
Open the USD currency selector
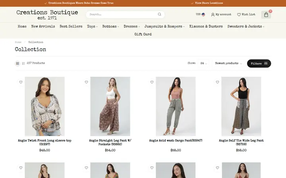pyautogui.click(x=200, y=14)
